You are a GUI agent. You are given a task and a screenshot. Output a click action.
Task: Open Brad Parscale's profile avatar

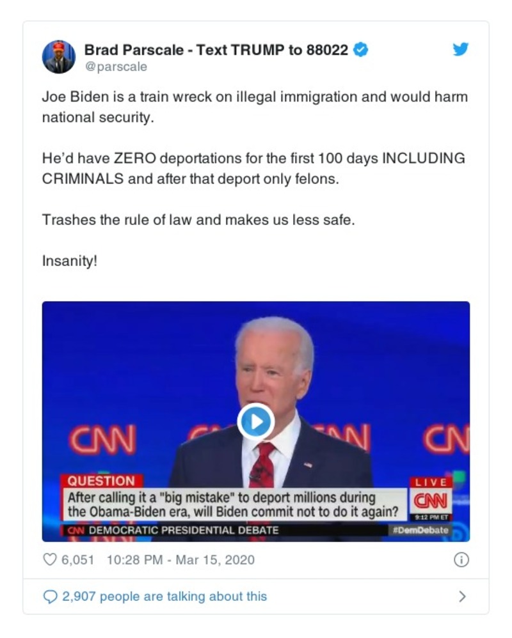click(59, 56)
